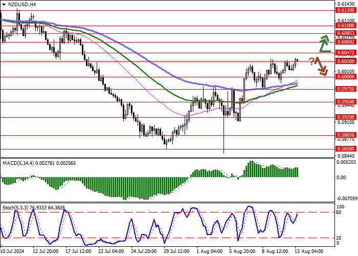Click the 5 Aug 20:00 time label
The width and height of the screenshot is (358, 256).
pos(243,251)
